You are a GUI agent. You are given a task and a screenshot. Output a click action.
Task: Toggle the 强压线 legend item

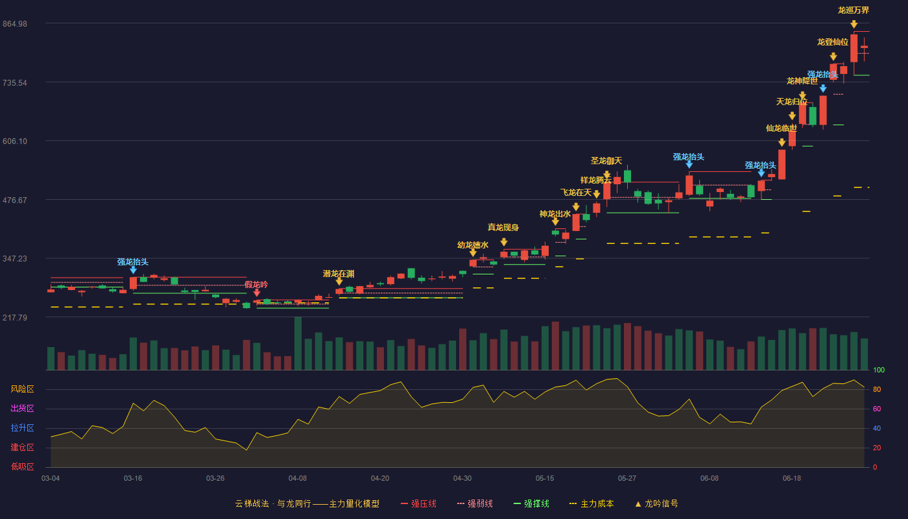pos(418,503)
